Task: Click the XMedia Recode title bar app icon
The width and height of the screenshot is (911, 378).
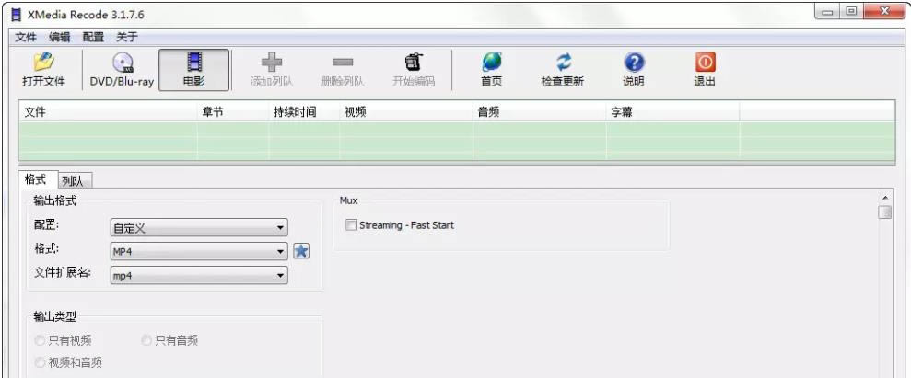Action: (x=17, y=15)
